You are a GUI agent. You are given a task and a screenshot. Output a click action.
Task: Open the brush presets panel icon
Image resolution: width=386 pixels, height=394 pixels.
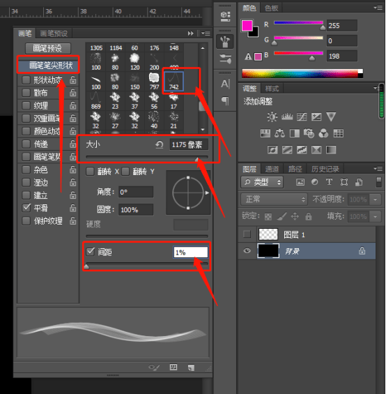pos(225,59)
